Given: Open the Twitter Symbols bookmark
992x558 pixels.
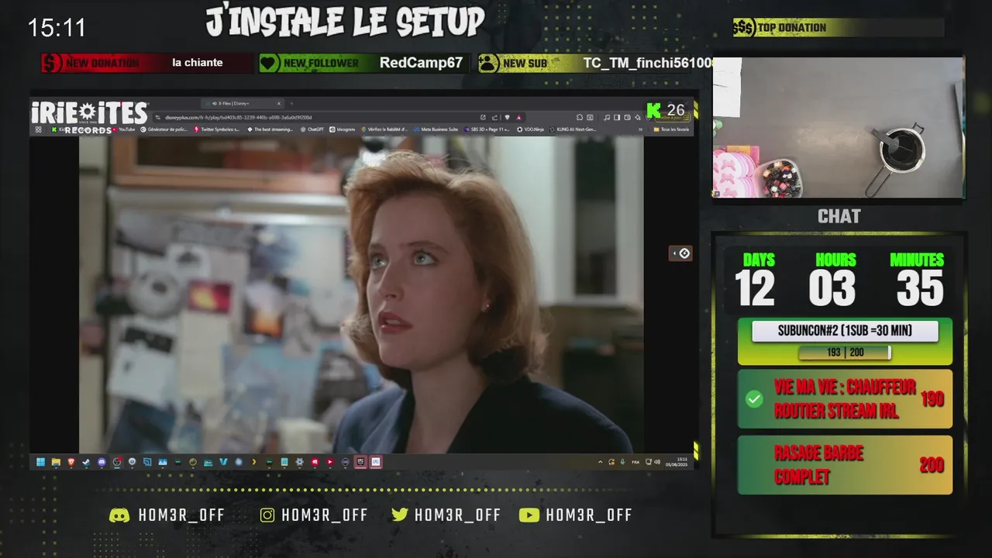Looking at the screenshot, I should click(x=217, y=129).
